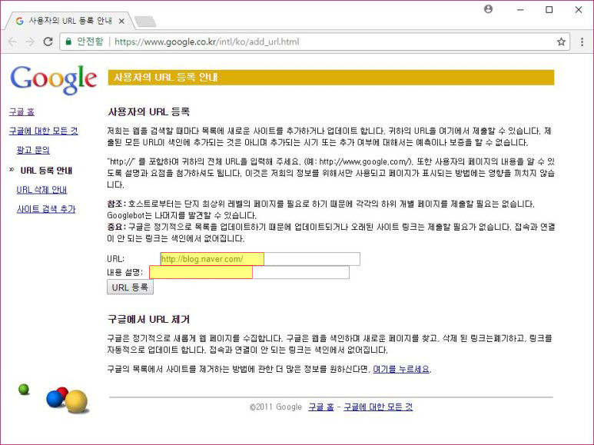Screen dimensions: 594x445
Task: Open the URL 삭제 안내 link
Action: coord(41,190)
